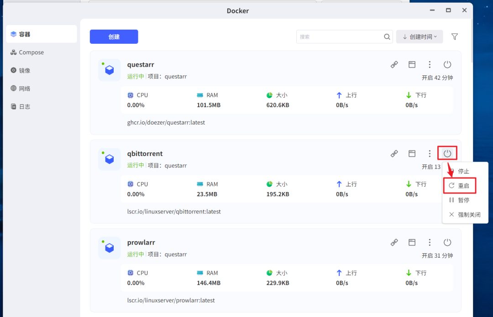Click the prowlarr container name

pyautogui.click(x=141, y=243)
